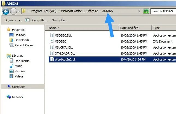The width and height of the screenshot is (176, 114).
Task: Expand the arrow after Office12
Action: 100,11
